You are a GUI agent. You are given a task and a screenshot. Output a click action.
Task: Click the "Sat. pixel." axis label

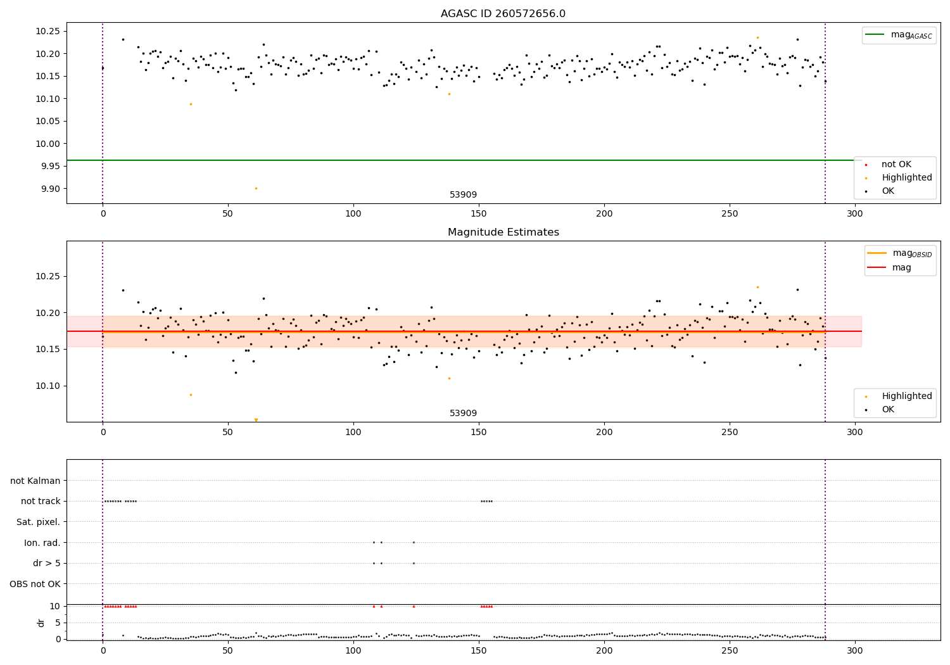tap(39, 522)
